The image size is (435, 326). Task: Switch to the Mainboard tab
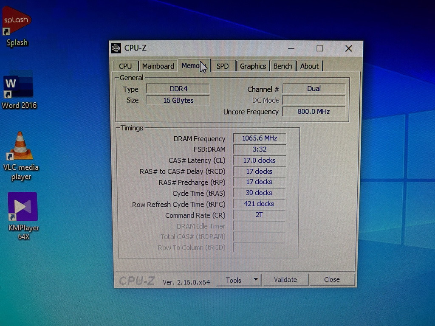(158, 66)
